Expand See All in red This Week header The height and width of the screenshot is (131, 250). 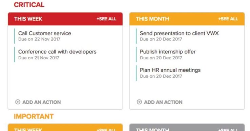coord(106,19)
